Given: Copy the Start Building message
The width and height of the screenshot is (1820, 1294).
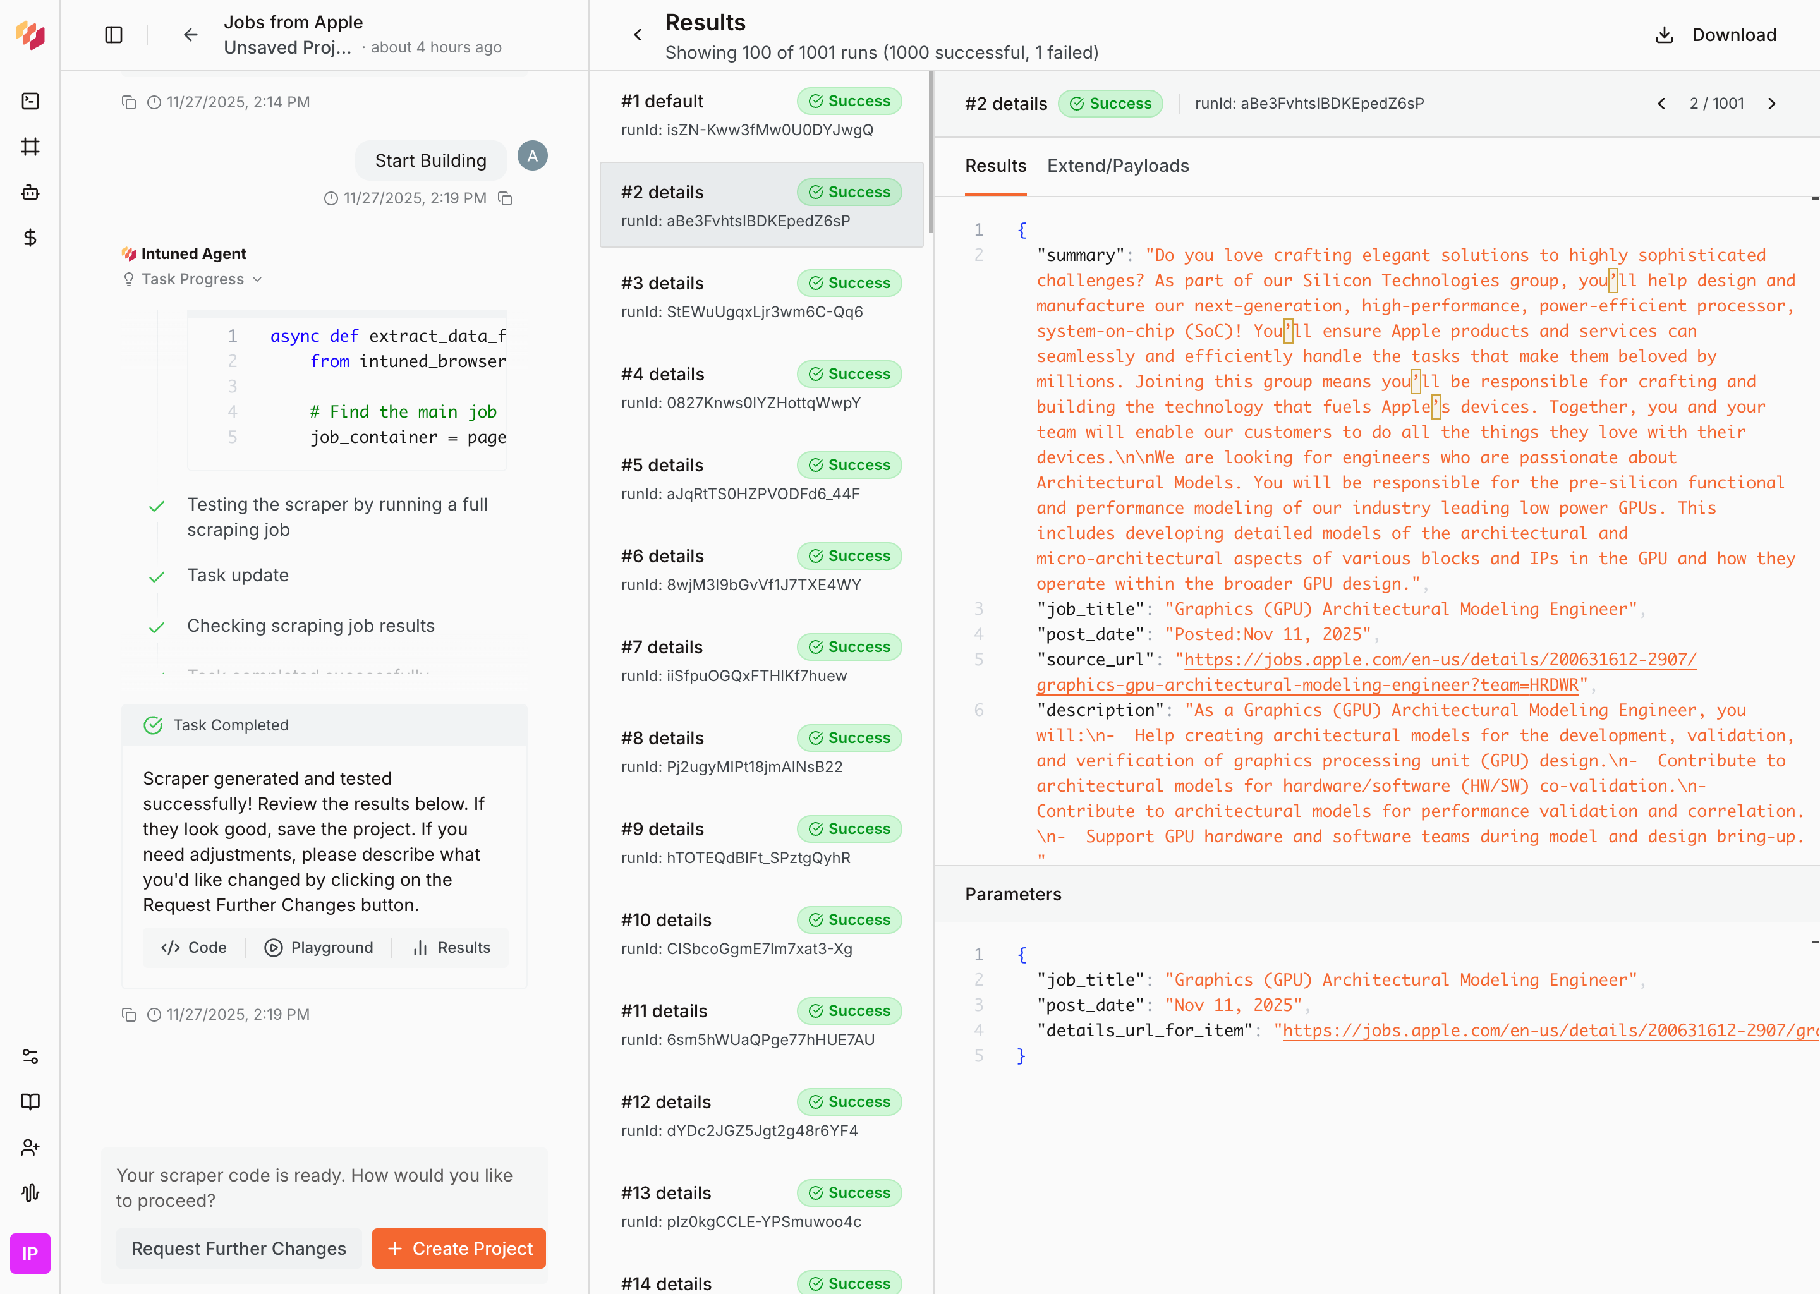Looking at the screenshot, I should point(505,198).
